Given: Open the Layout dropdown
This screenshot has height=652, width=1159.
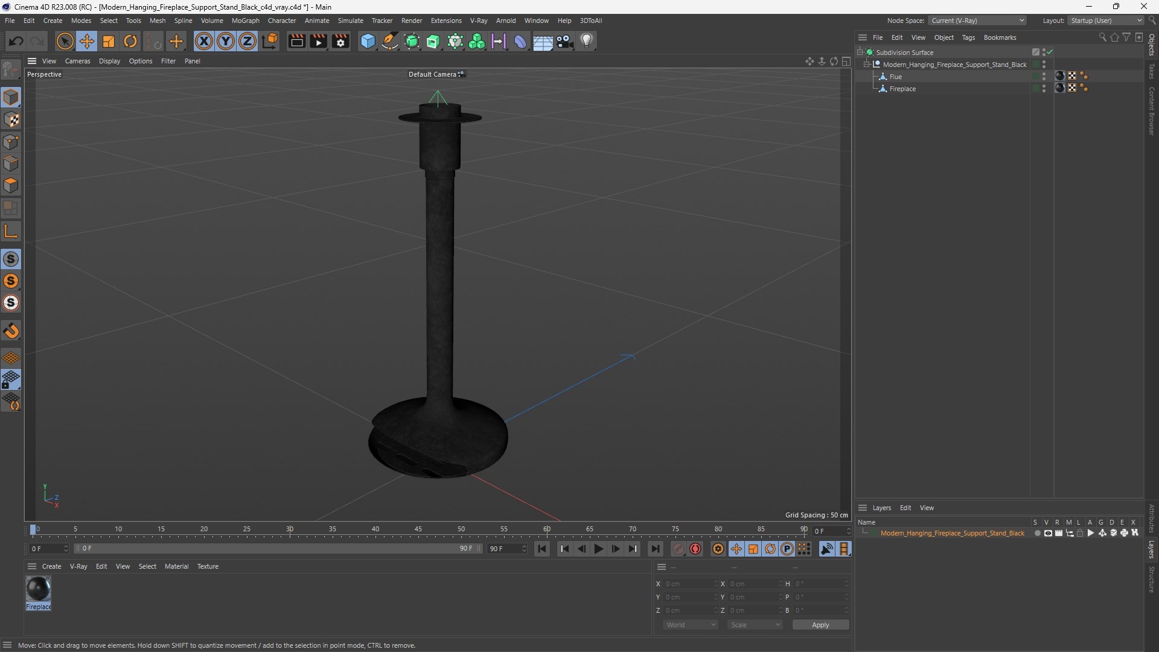Looking at the screenshot, I should (1106, 21).
